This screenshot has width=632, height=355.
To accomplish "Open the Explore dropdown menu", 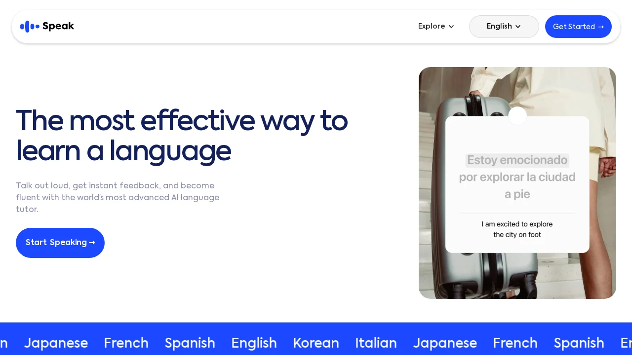I will [x=432, y=26].
